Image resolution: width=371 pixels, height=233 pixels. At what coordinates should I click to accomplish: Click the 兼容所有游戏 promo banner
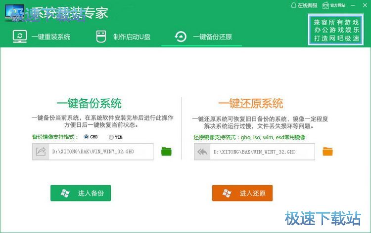(x=336, y=30)
